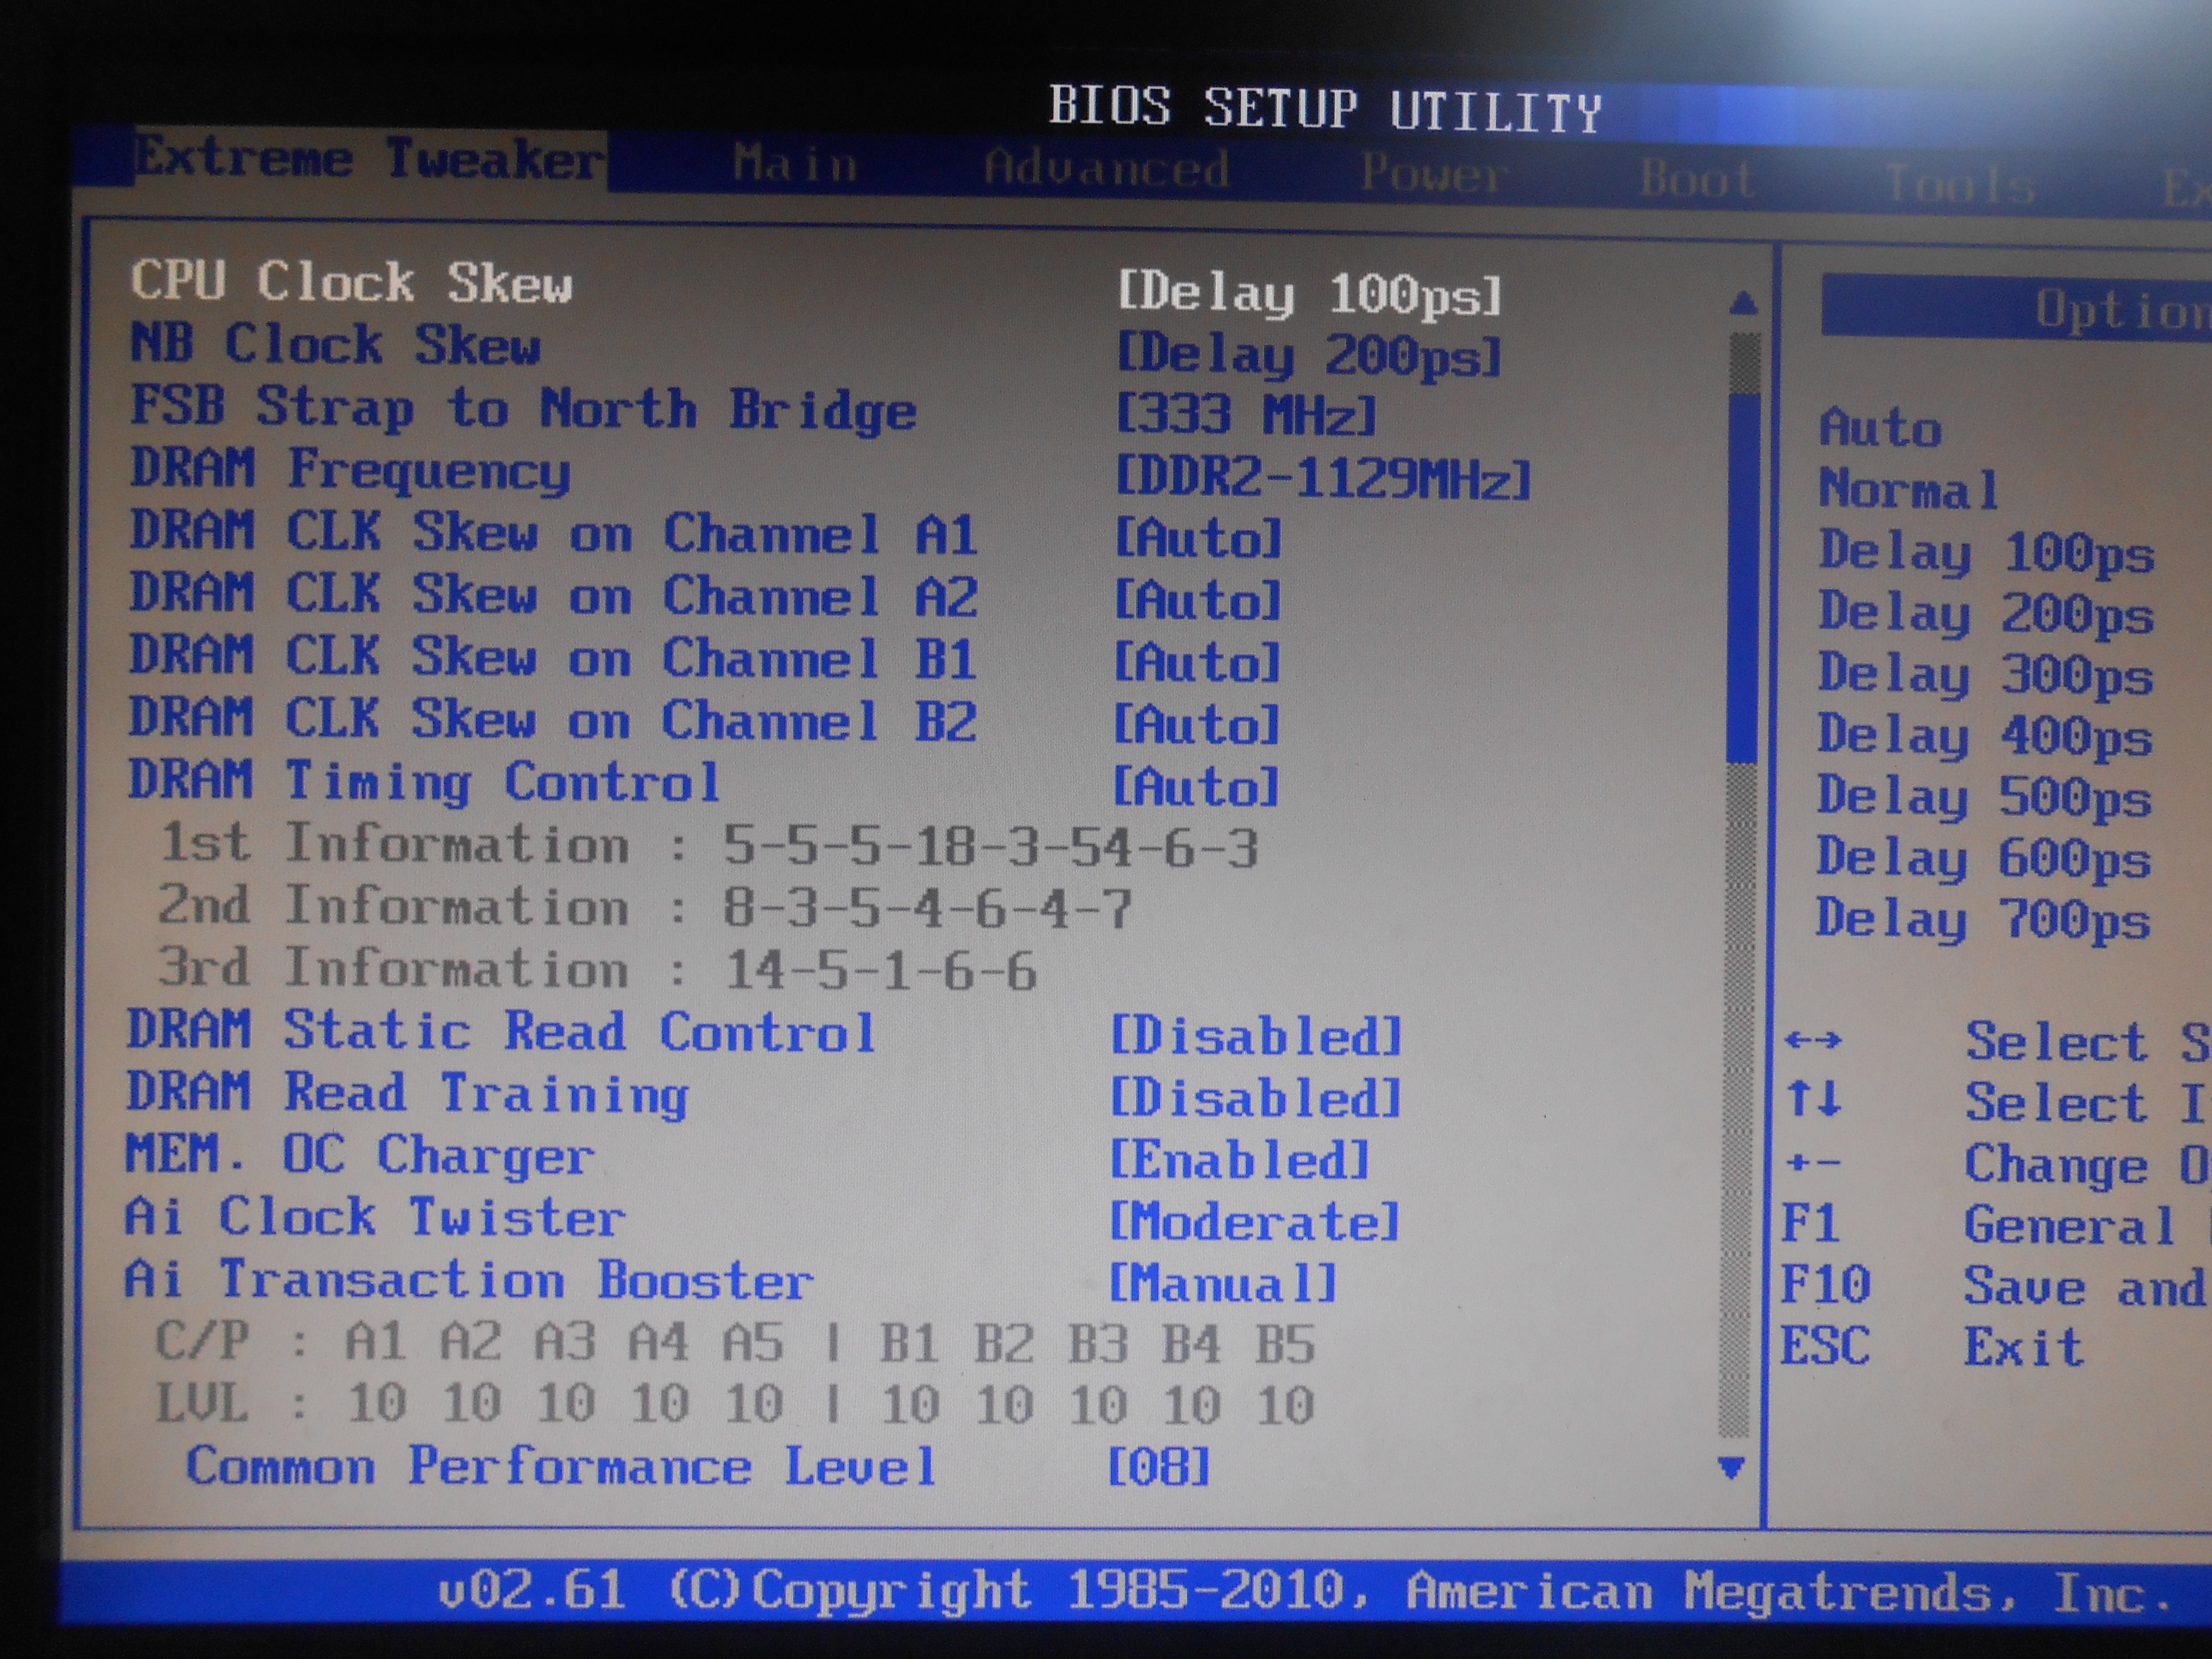Open CPU Clock Skew Delay 100ps value

[x=1309, y=294]
